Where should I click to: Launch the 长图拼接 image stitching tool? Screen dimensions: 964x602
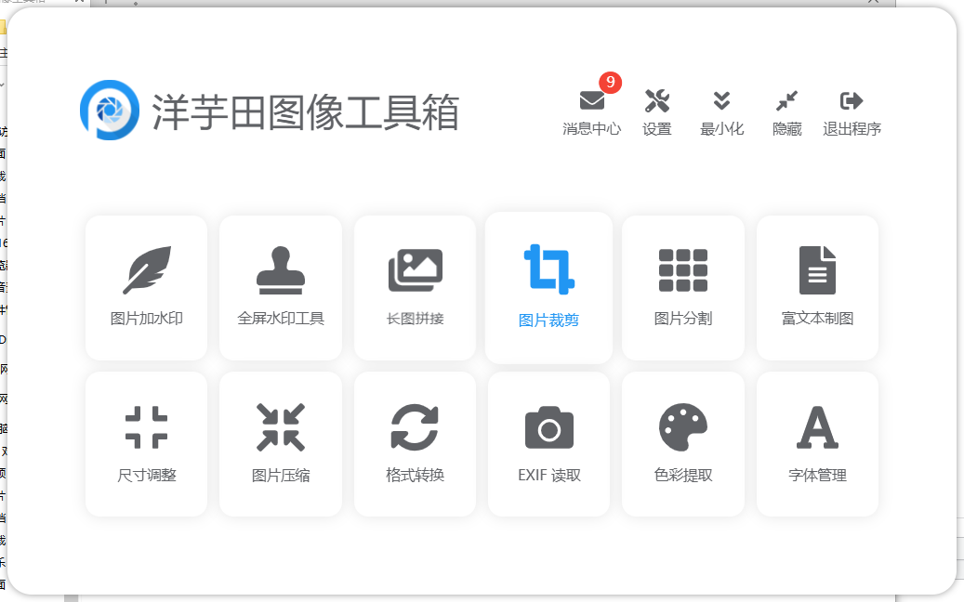tap(415, 287)
